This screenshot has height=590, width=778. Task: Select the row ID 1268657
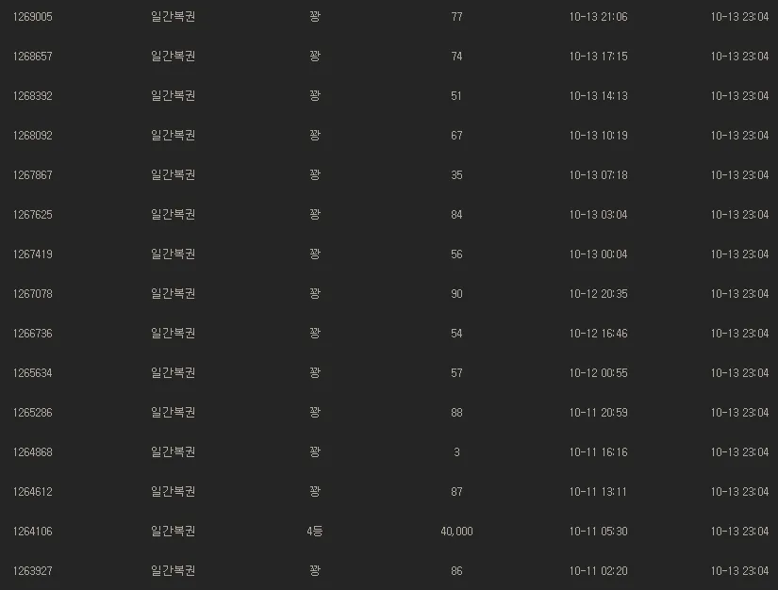(33, 57)
